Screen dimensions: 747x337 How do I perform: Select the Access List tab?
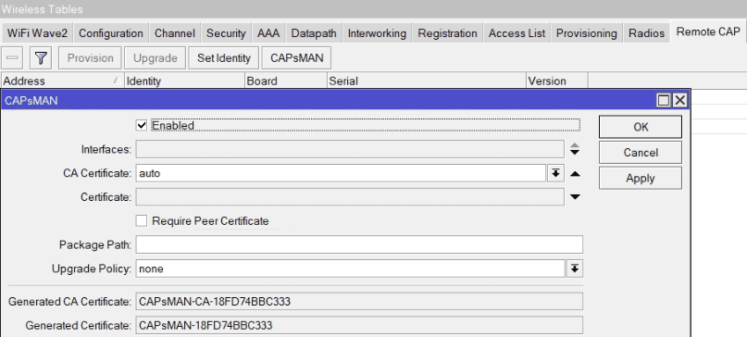coord(517,33)
